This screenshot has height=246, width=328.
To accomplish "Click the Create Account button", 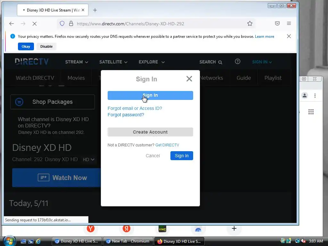I will click(150, 132).
